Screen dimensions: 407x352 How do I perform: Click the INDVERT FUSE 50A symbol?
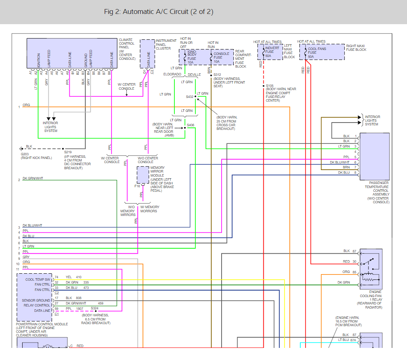(263, 52)
